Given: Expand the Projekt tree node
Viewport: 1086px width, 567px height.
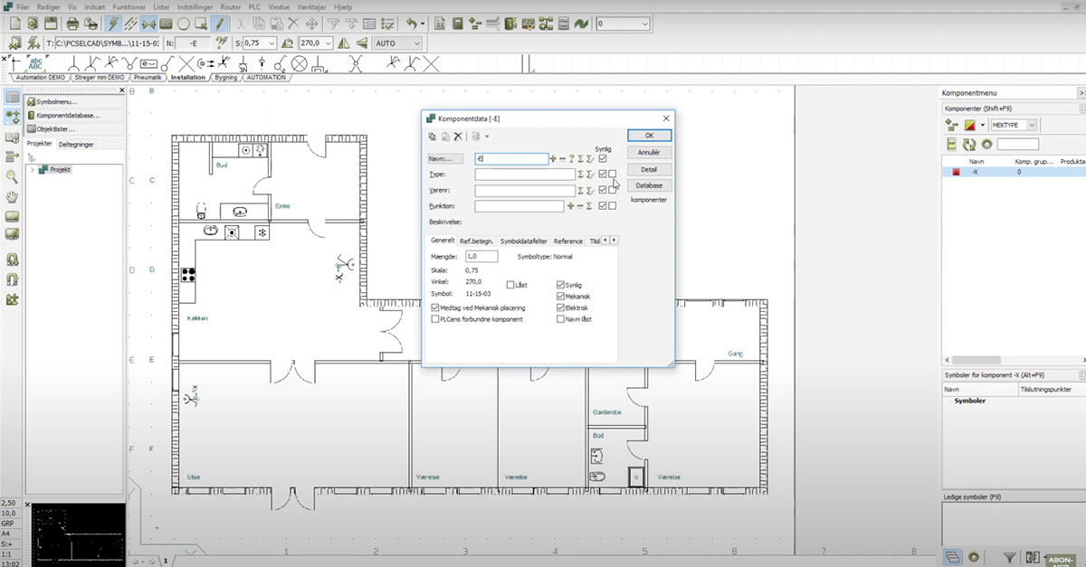Looking at the screenshot, I should click(33, 170).
